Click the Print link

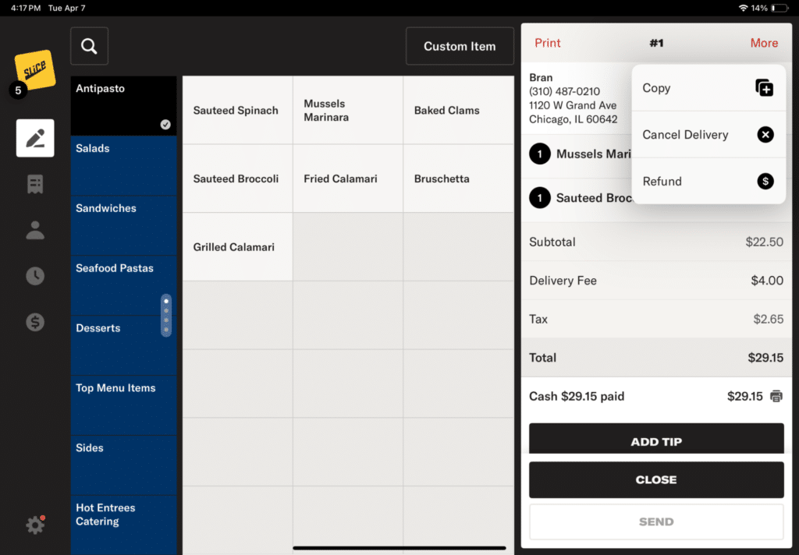(x=547, y=43)
